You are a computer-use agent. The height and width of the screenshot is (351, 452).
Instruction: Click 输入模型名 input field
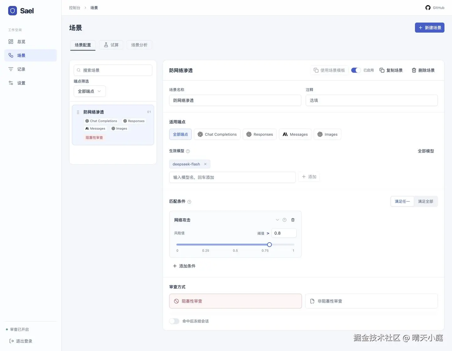tap(232, 177)
